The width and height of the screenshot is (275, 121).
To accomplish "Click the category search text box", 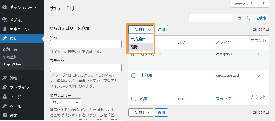I will [x=211, y=18].
